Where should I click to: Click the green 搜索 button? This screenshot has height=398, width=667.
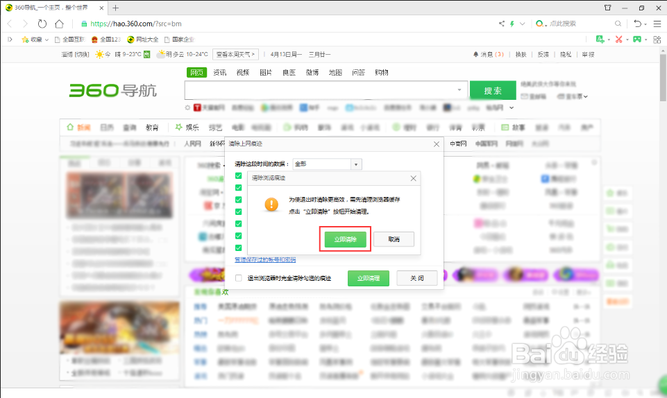493,90
